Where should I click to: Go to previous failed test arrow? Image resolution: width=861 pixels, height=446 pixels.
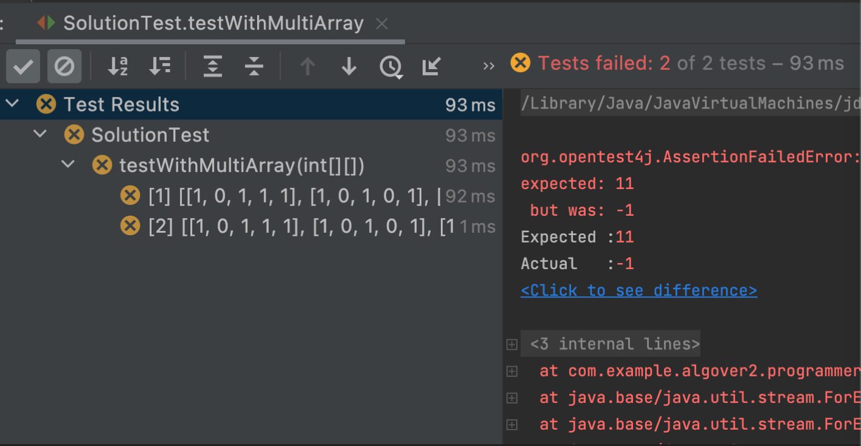[x=307, y=66]
